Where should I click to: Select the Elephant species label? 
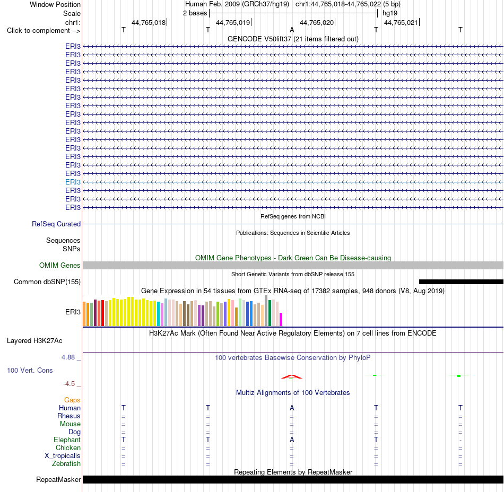[67, 440]
